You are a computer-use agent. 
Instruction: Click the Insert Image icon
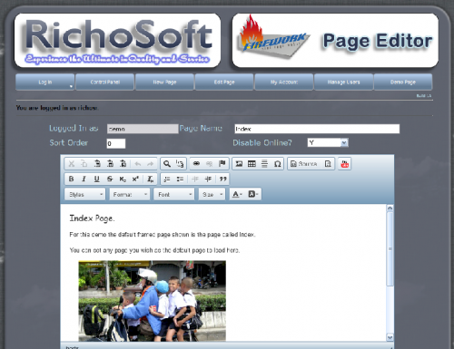click(x=239, y=164)
